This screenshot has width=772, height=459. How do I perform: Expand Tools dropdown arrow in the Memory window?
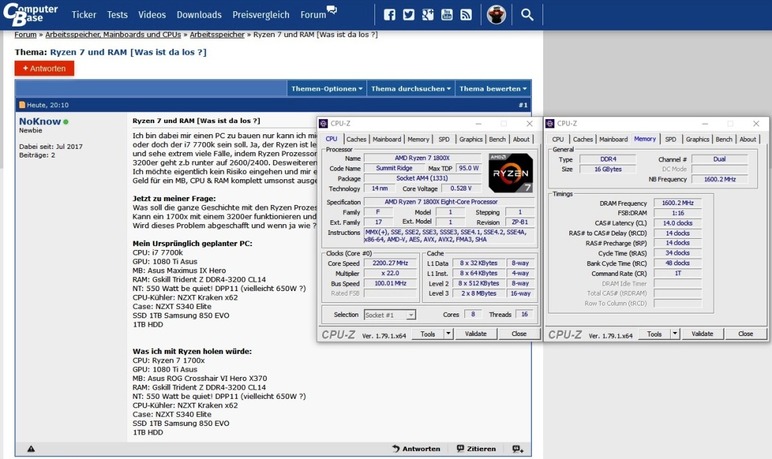[675, 334]
